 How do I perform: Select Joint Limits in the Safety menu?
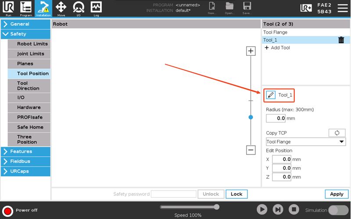pos(30,54)
